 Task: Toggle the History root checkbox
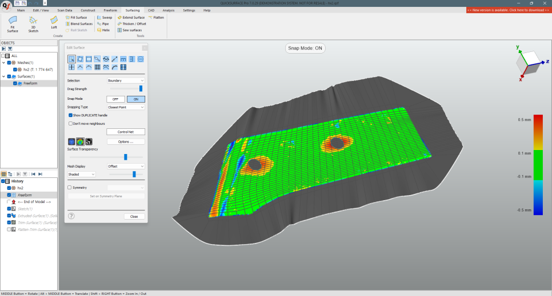pyautogui.click(x=3, y=181)
